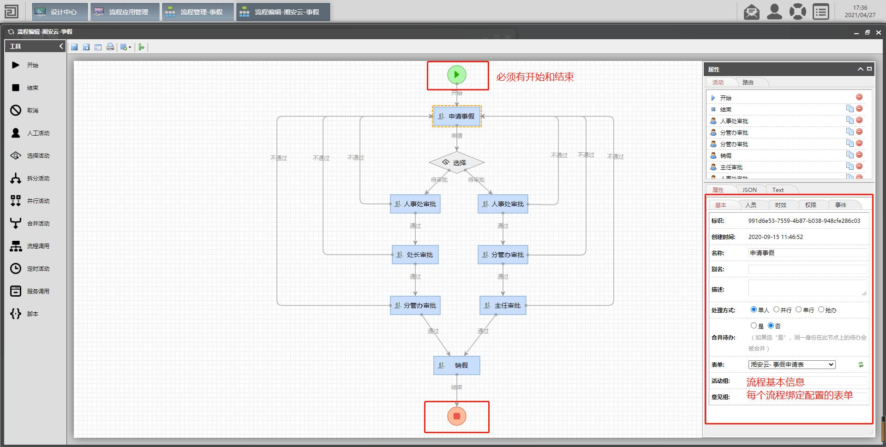Viewport: 886px width, 447px height.
Task: Choose 否 for 合并待办
Action: point(771,325)
